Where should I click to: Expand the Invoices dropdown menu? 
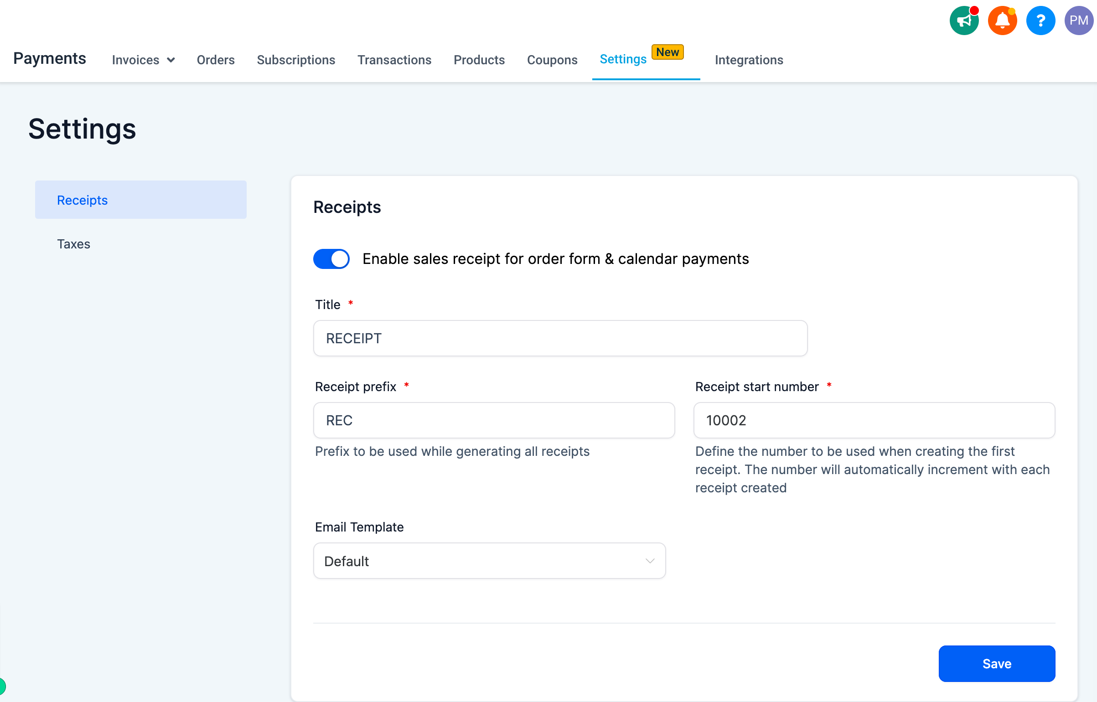(143, 60)
